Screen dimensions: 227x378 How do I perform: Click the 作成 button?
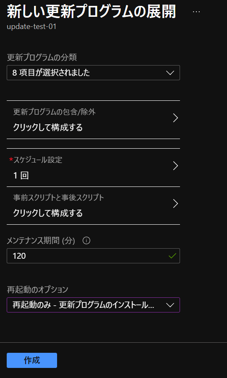(32, 360)
